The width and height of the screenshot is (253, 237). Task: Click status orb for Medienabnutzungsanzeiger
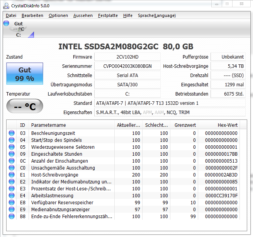[x=12, y=209]
